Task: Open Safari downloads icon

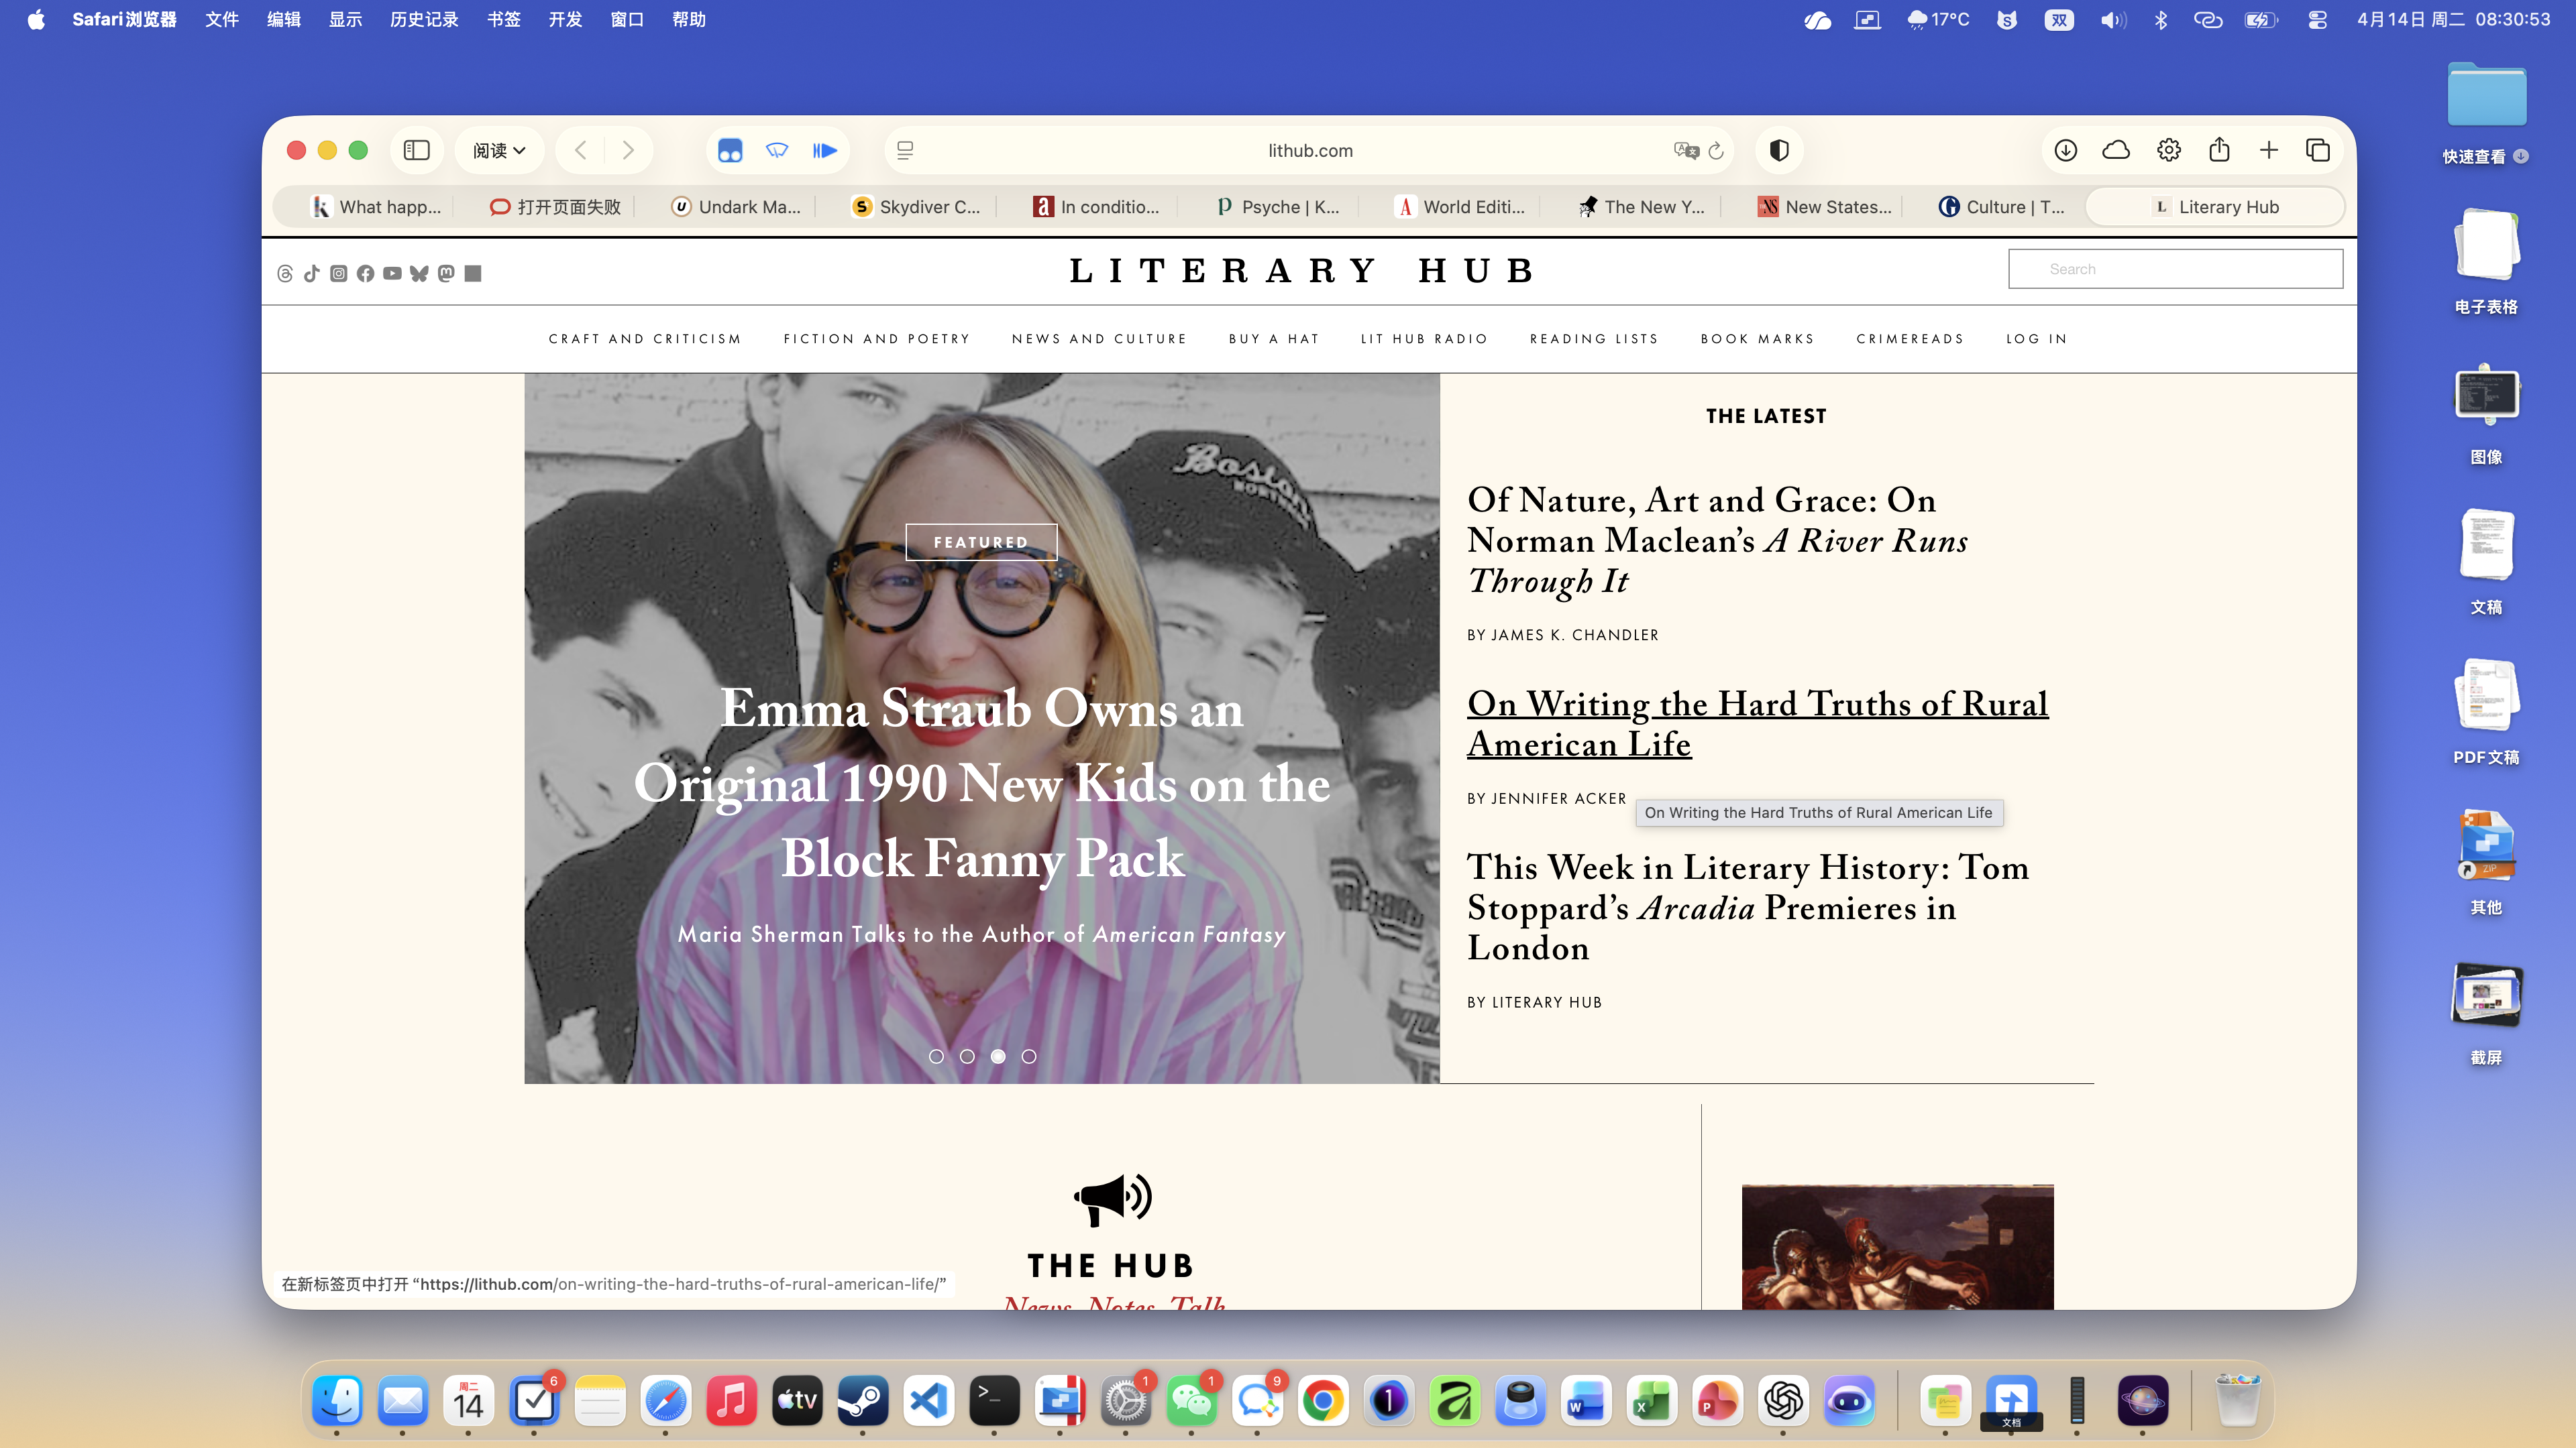Action: pos(2065,150)
